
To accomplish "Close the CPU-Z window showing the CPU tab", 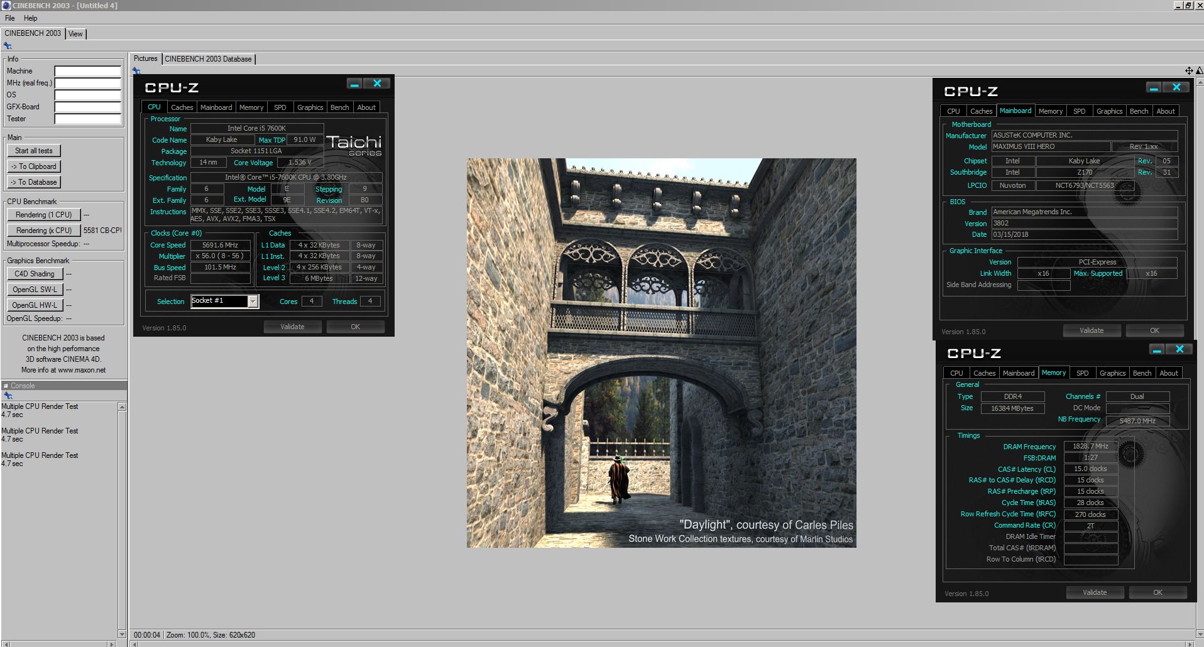I will coord(377,84).
